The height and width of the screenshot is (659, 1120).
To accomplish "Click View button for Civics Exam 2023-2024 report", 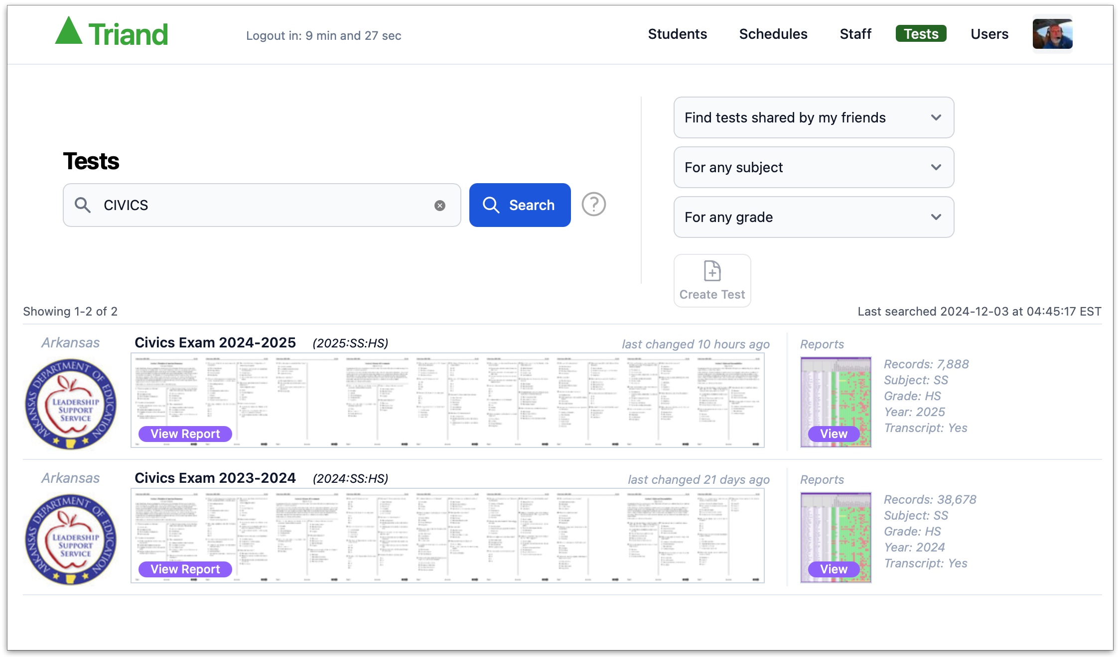I will (833, 568).
